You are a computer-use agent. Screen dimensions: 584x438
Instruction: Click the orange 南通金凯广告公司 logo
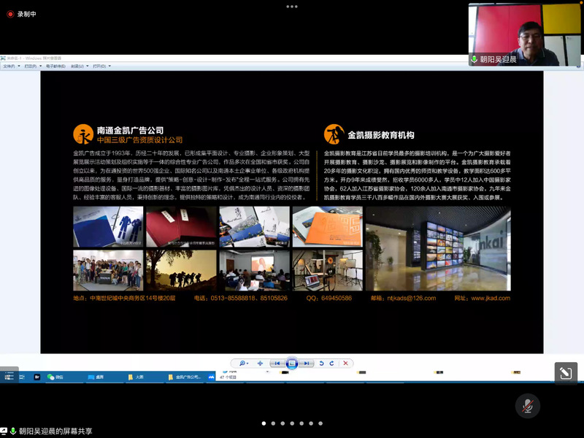pyautogui.click(x=83, y=134)
